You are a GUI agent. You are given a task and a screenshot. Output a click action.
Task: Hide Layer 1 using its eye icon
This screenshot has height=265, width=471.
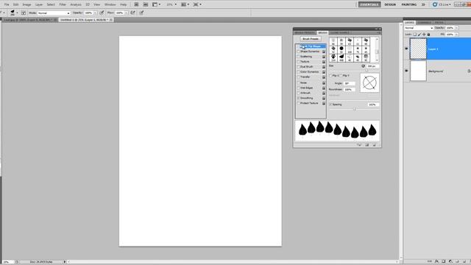406,49
